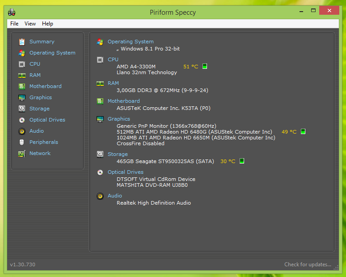
Task: Click the storage temperature value 30 °C
Action: 228,161
